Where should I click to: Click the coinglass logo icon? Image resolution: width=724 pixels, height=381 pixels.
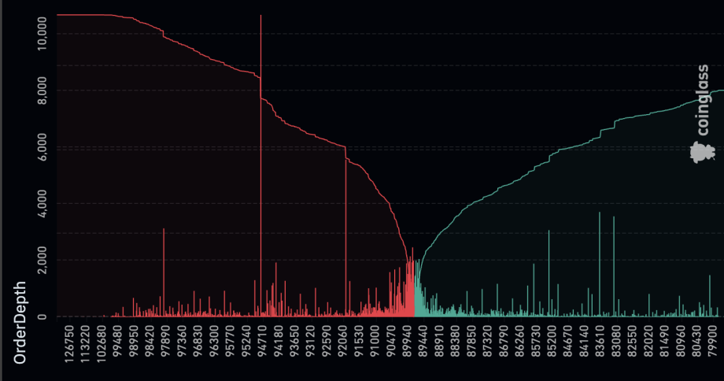[702, 153]
